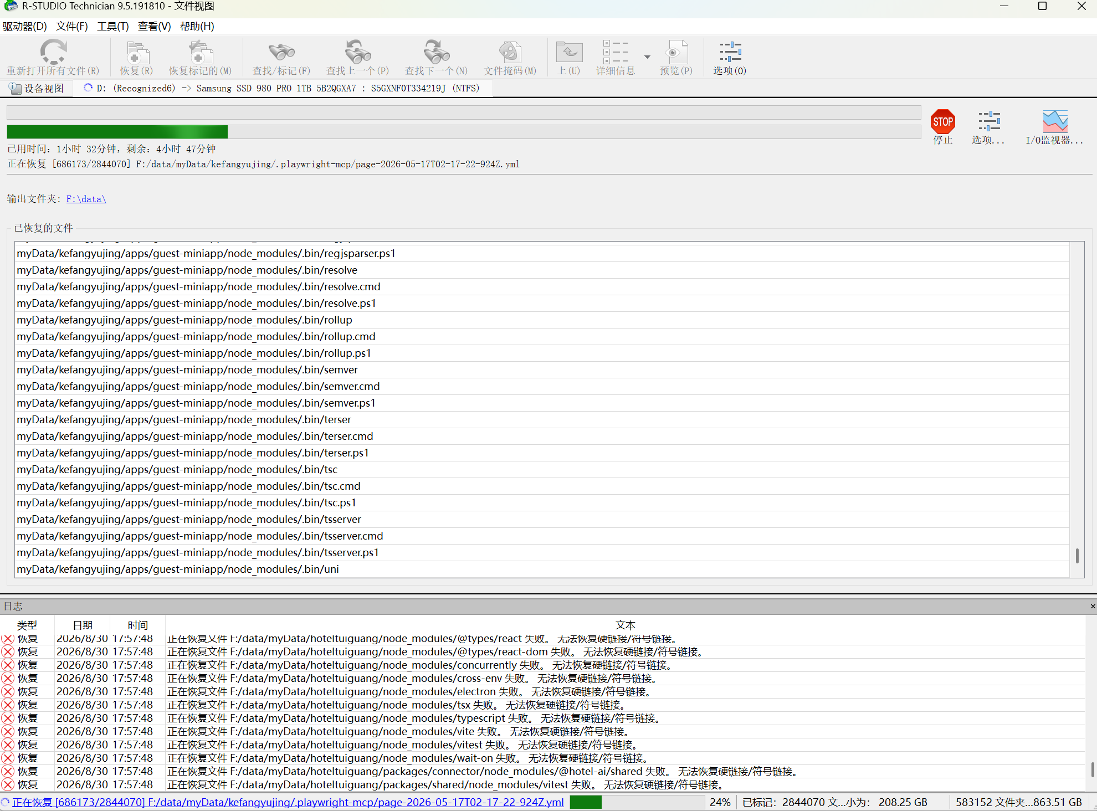Click the recovering-file status link in status bar
1097x811 pixels.
[288, 802]
